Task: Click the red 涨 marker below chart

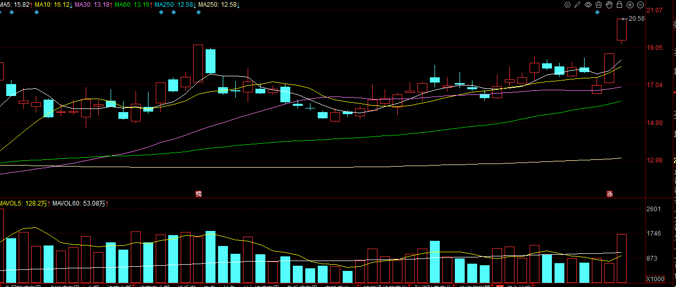Action: 610,194
